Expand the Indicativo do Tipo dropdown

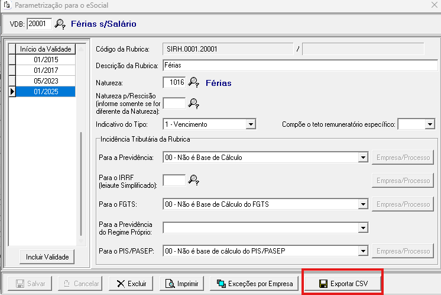point(251,124)
